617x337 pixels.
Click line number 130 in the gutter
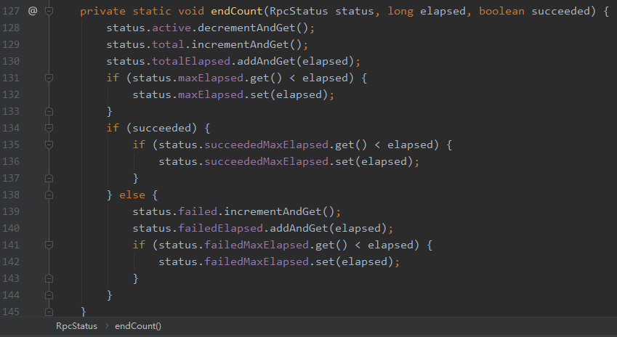[11, 61]
